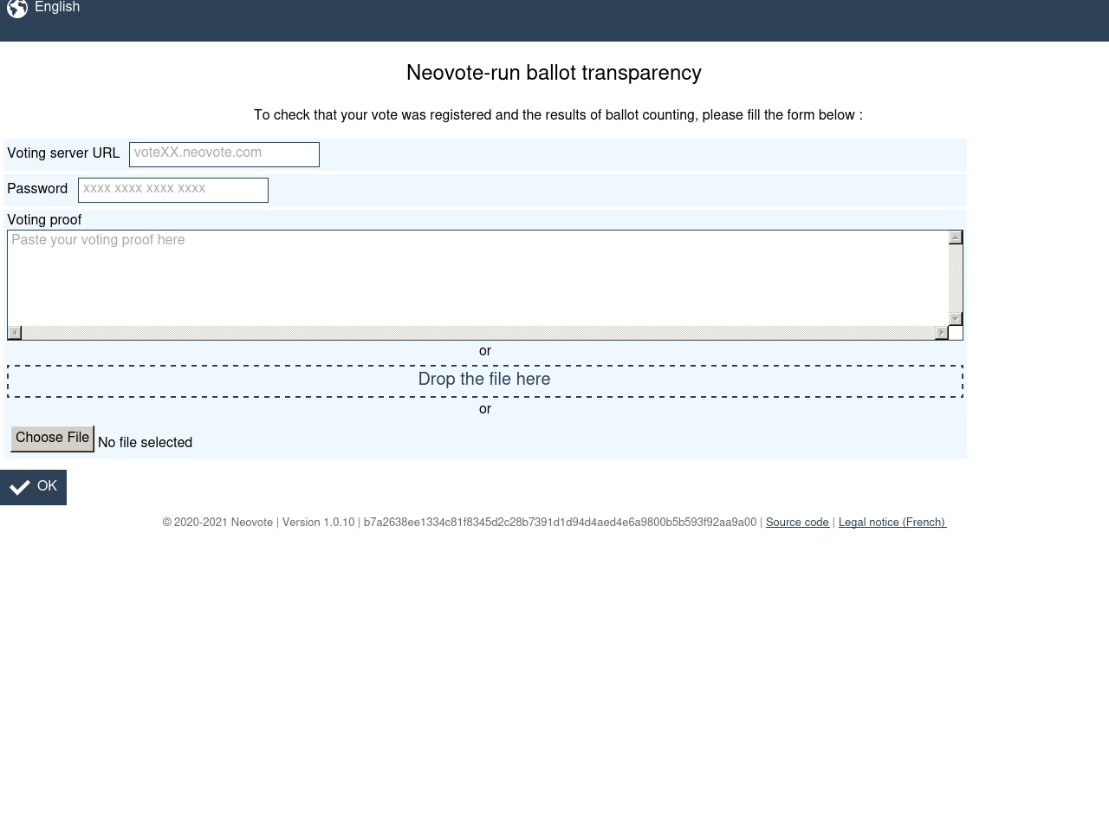Click the textarea scroll left arrow

(x=15, y=333)
